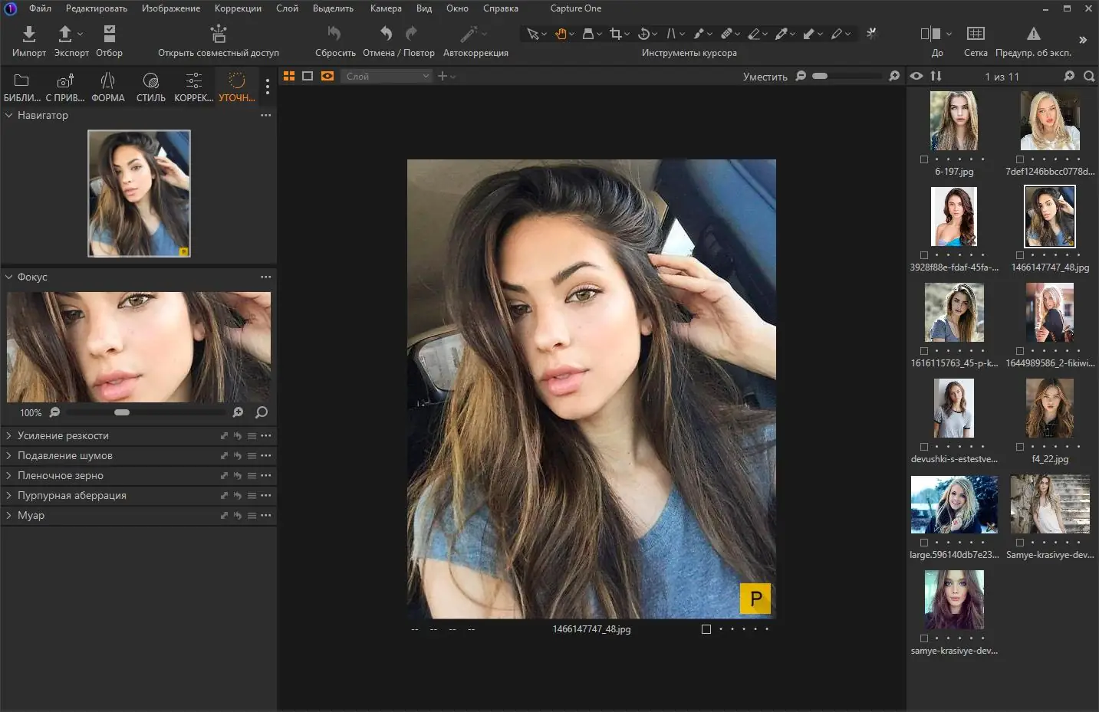Switch to the Стиль tool tab
Image resolution: width=1099 pixels, height=712 pixels.
(x=150, y=86)
